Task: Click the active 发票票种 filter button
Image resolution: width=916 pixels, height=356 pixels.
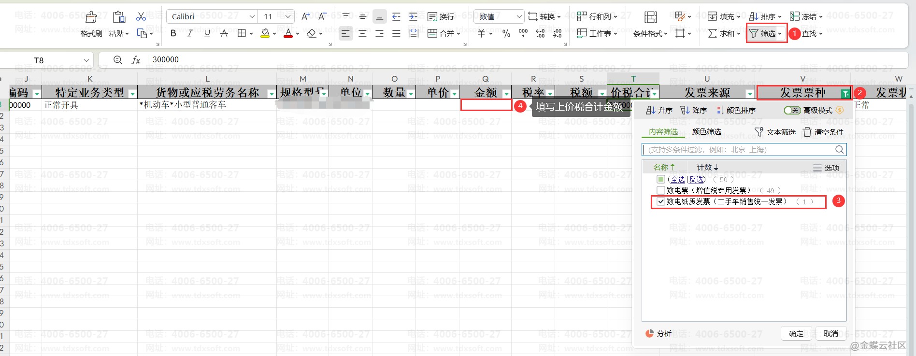Action: 845,94
